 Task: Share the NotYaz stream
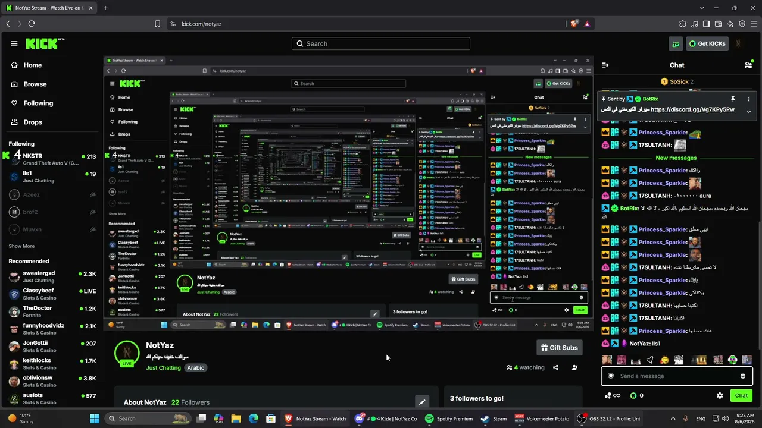(x=555, y=367)
